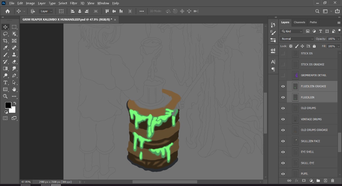Select the Eyedropper tool
This screenshot has height=186, width=342.
pos(5,48)
